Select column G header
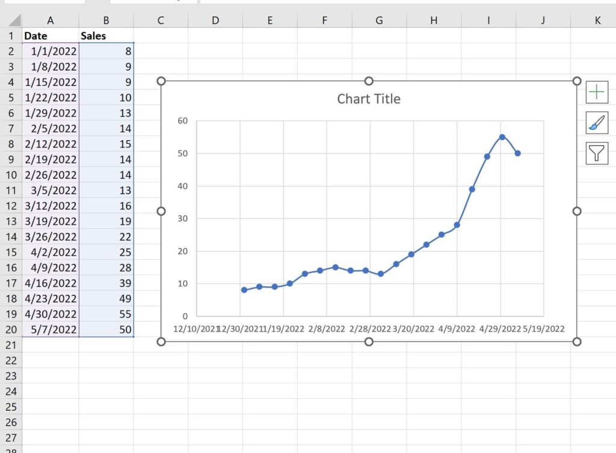 click(379, 20)
